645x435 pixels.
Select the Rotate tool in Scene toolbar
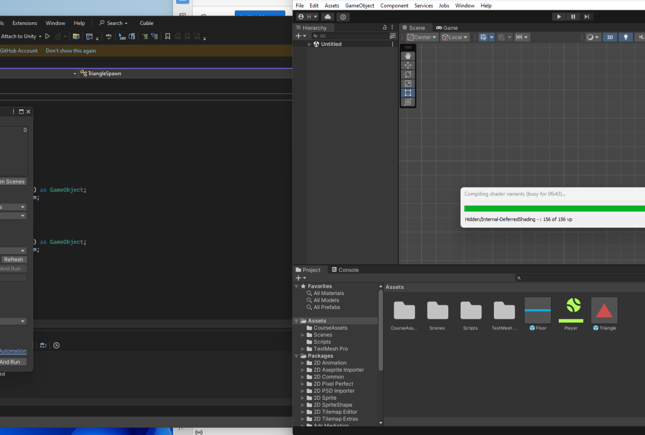(408, 75)
